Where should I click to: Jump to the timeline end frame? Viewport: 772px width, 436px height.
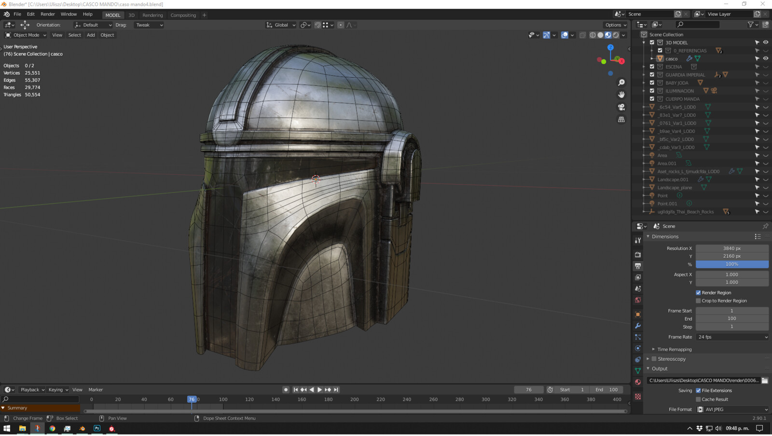(336, 390)
